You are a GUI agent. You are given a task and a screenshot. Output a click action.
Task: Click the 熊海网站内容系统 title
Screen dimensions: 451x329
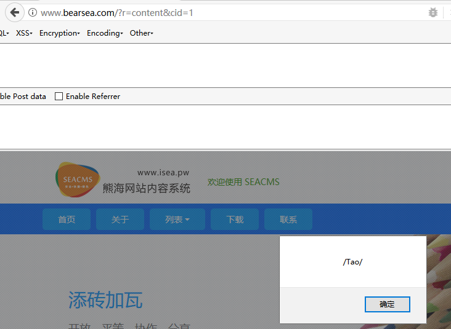pos(147,188)
